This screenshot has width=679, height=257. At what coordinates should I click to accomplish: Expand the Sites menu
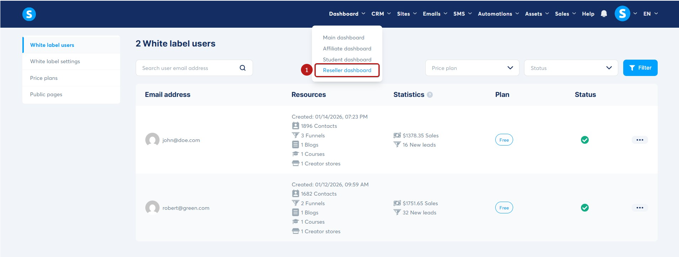tap(407, 14)
